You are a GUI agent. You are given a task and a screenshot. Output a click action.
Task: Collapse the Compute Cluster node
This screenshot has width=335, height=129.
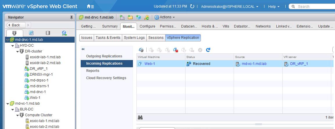pos(17,115)
